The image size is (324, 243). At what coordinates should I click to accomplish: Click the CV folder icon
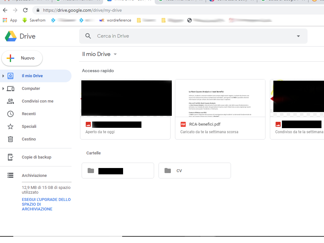168,171
